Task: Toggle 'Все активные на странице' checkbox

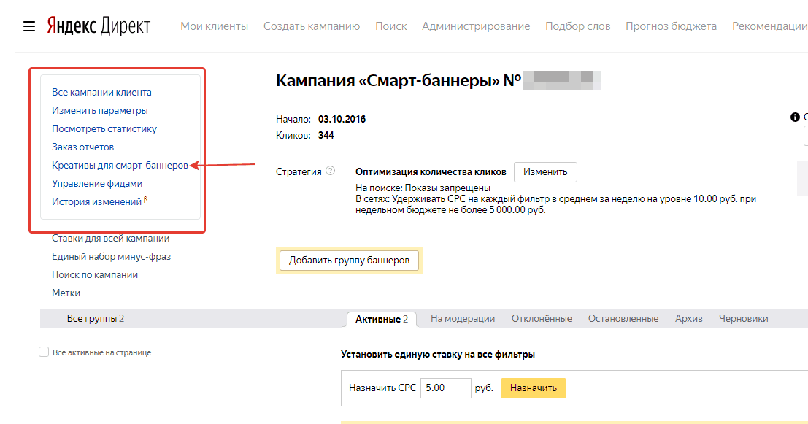Action: 44,352
